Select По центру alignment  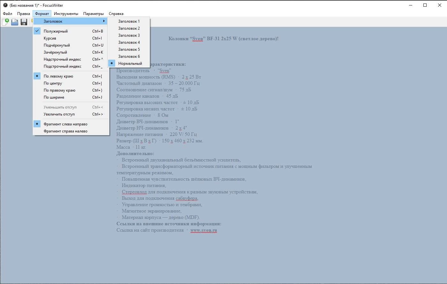[71, 83]
